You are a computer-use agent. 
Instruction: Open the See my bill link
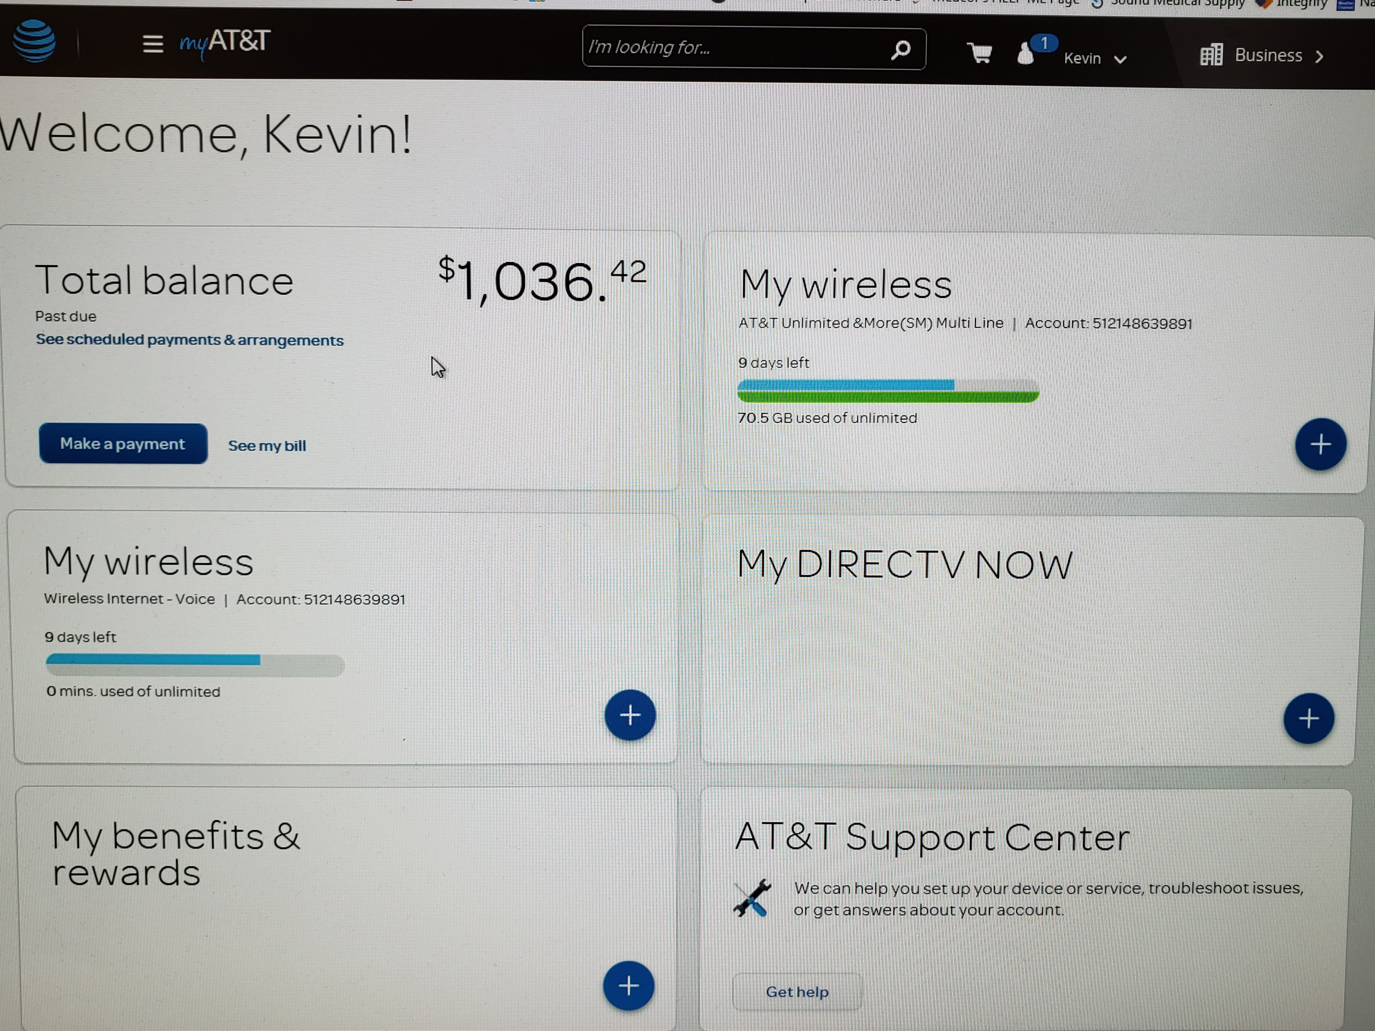pyautogui.click(x=267, y=446)
